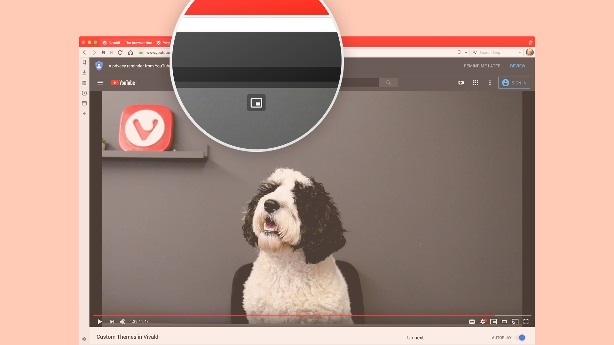
Task: Click the Vivaldi history panel icon
Action: click(x=84, y=93)
